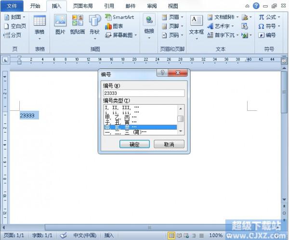Insert an object icon
The image size is (289, 240).
pyautogui.click(x=245, y=35)
